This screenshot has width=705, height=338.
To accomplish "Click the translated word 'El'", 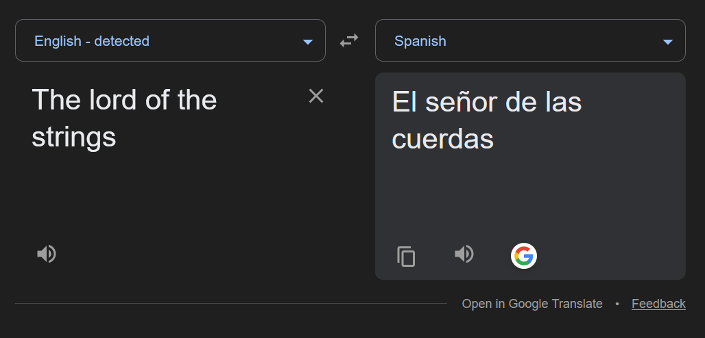I will [x=404, y=103].
